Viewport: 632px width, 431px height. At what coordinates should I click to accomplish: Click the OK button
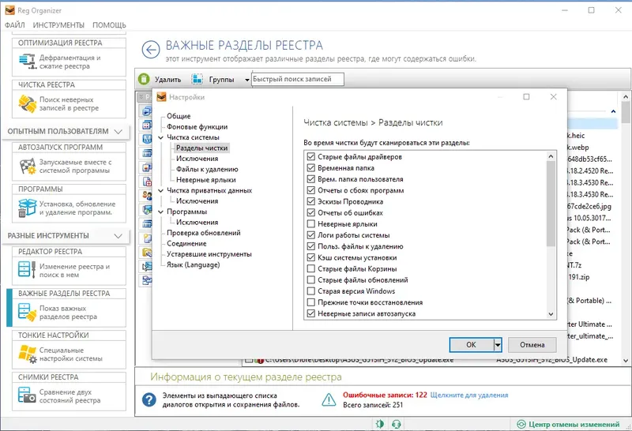point(472,345)
